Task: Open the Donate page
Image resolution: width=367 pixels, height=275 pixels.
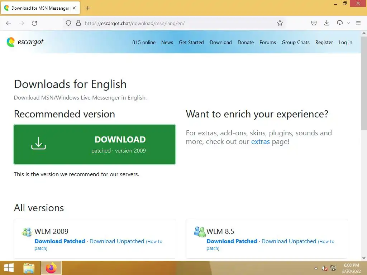Action: pos(246,42)
